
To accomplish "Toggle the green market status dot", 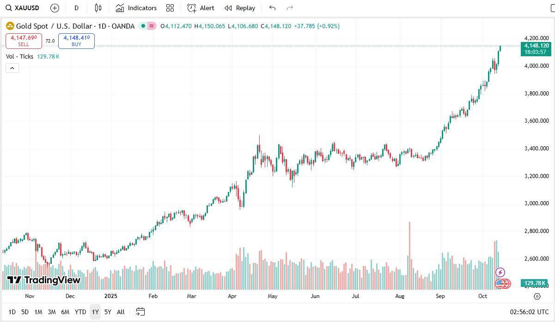I will pos(143,26).
